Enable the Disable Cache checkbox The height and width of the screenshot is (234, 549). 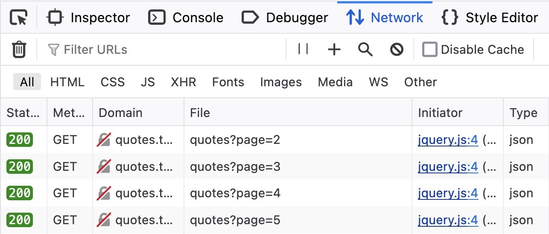429,50
